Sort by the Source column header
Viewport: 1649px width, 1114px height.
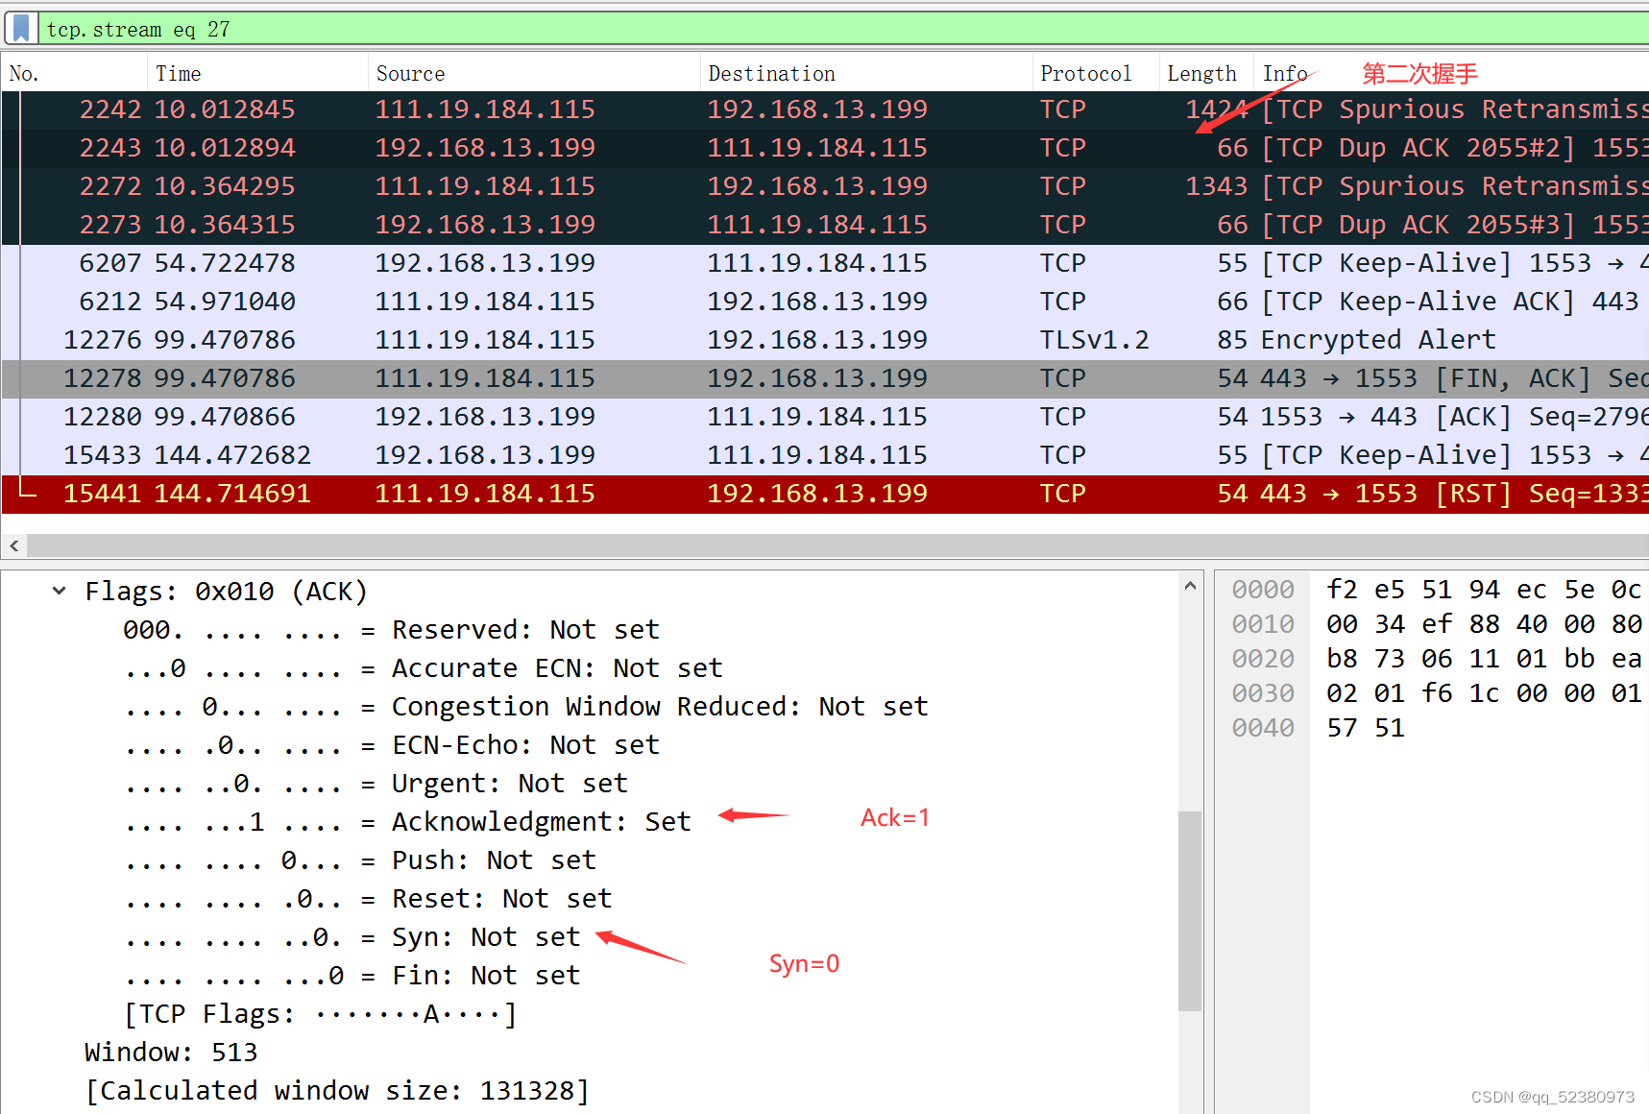533,73
